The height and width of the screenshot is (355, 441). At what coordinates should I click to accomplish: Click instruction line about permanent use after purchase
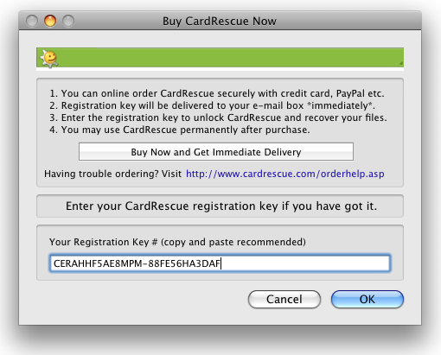(180, 130)
